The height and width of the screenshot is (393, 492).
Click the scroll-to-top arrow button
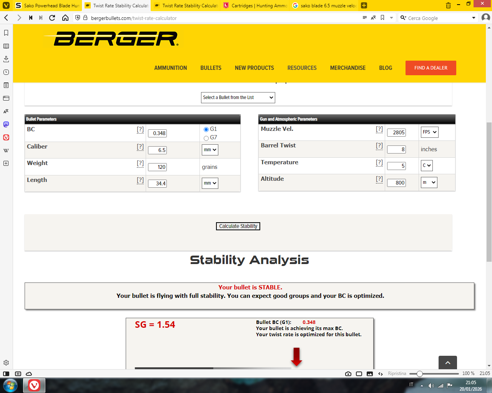(448, 362)
